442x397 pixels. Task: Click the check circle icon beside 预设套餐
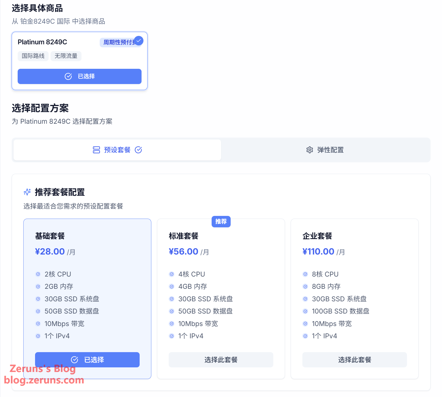(138, 150)
